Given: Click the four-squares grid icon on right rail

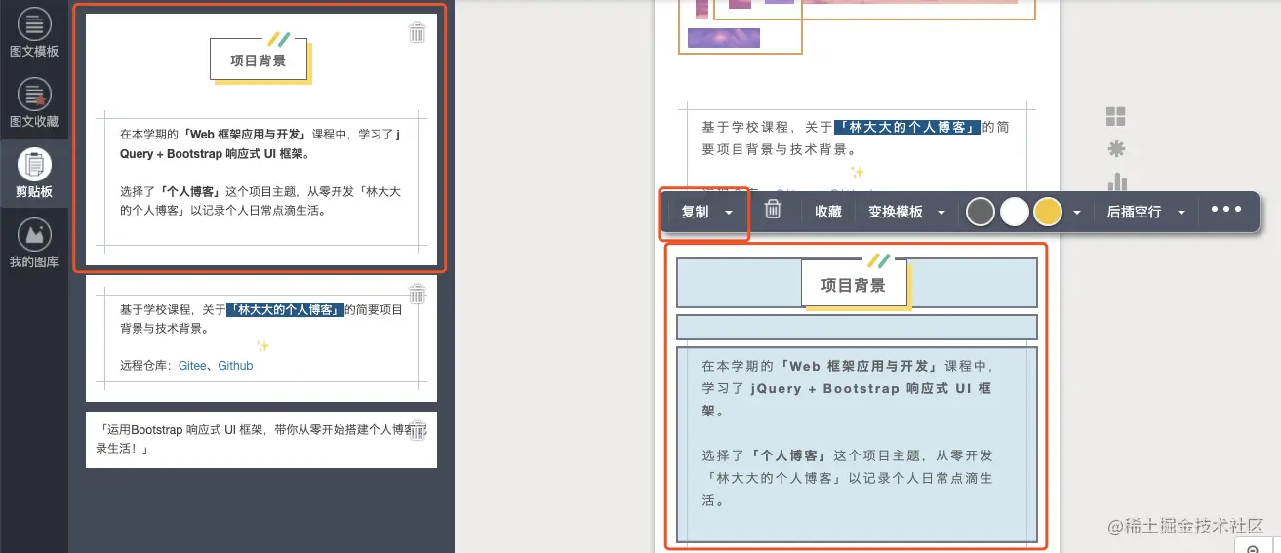Looking at the screenshot, I should click(x=1116, y=117).
